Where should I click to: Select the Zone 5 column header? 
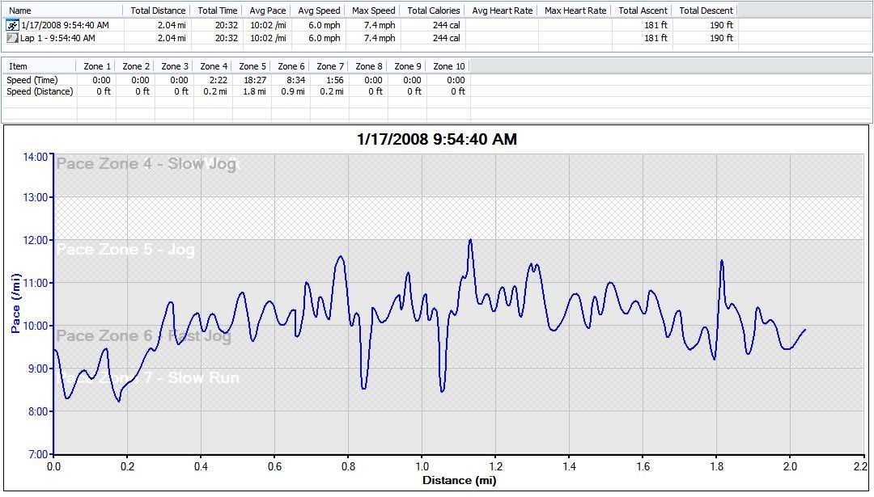(253, 66)
